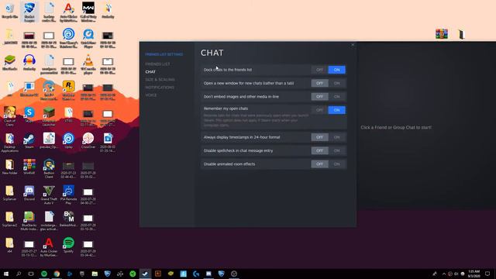Close the Friends List Settings dialog
This screenshot has height=279, width=496.
coord(353,45)
